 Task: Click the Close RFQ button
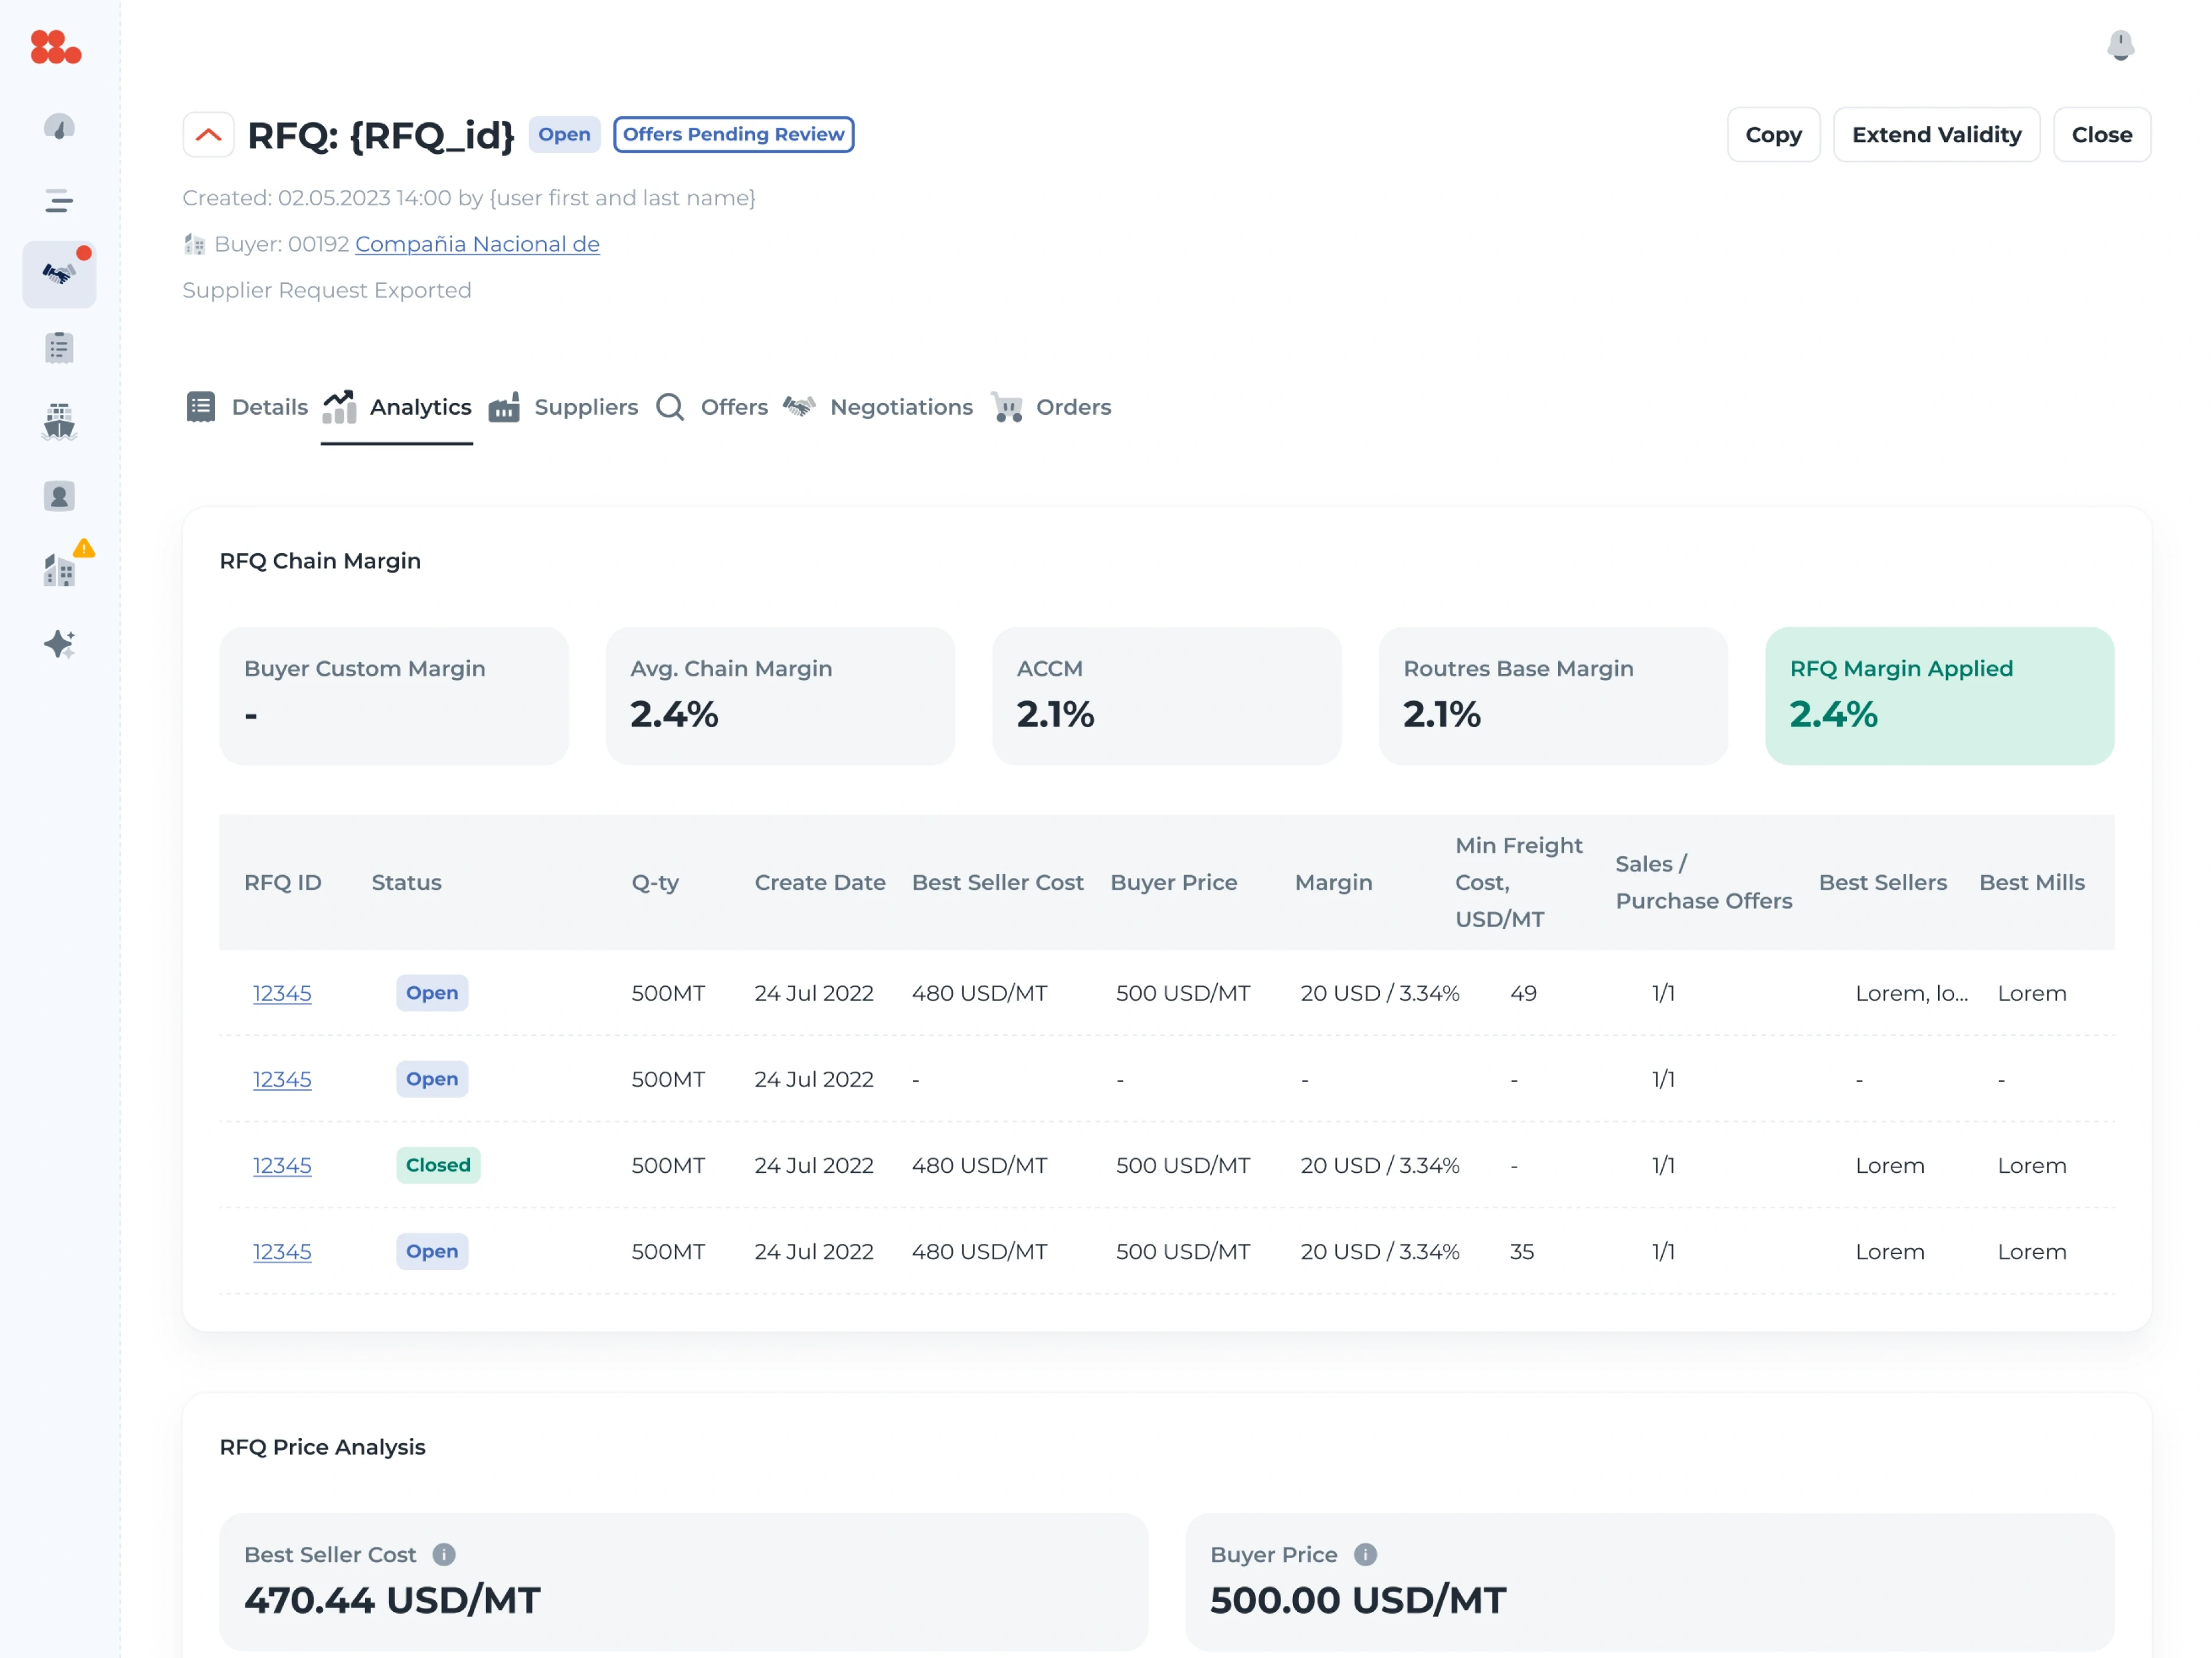click(2101, 135)
